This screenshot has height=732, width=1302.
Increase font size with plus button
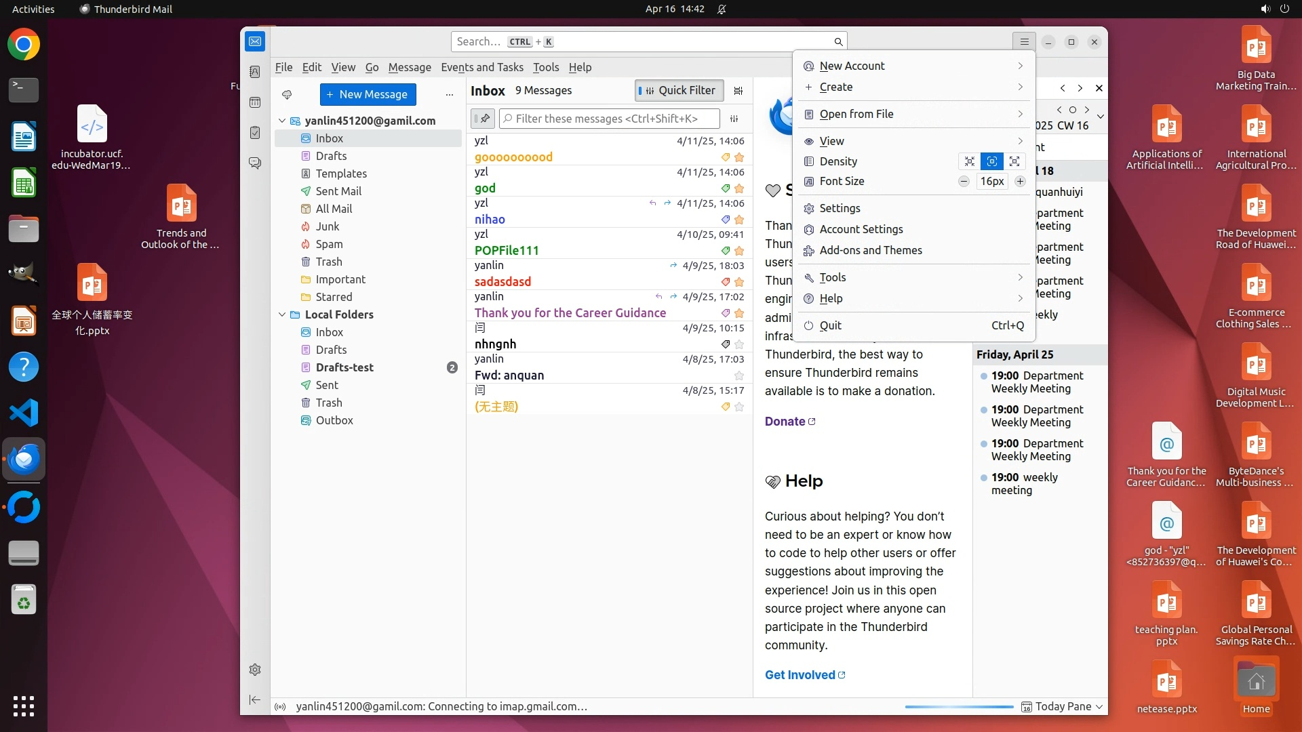[x=1020, y=181]
